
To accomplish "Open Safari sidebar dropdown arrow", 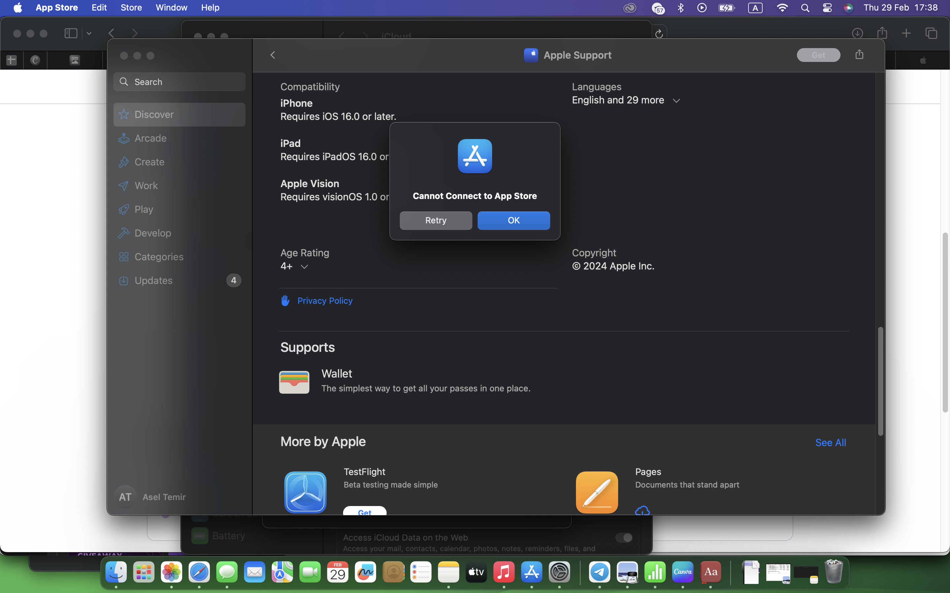I will [89, 34].
